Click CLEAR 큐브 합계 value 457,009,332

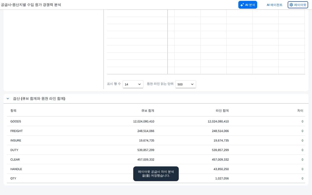(x=146, y=160)
